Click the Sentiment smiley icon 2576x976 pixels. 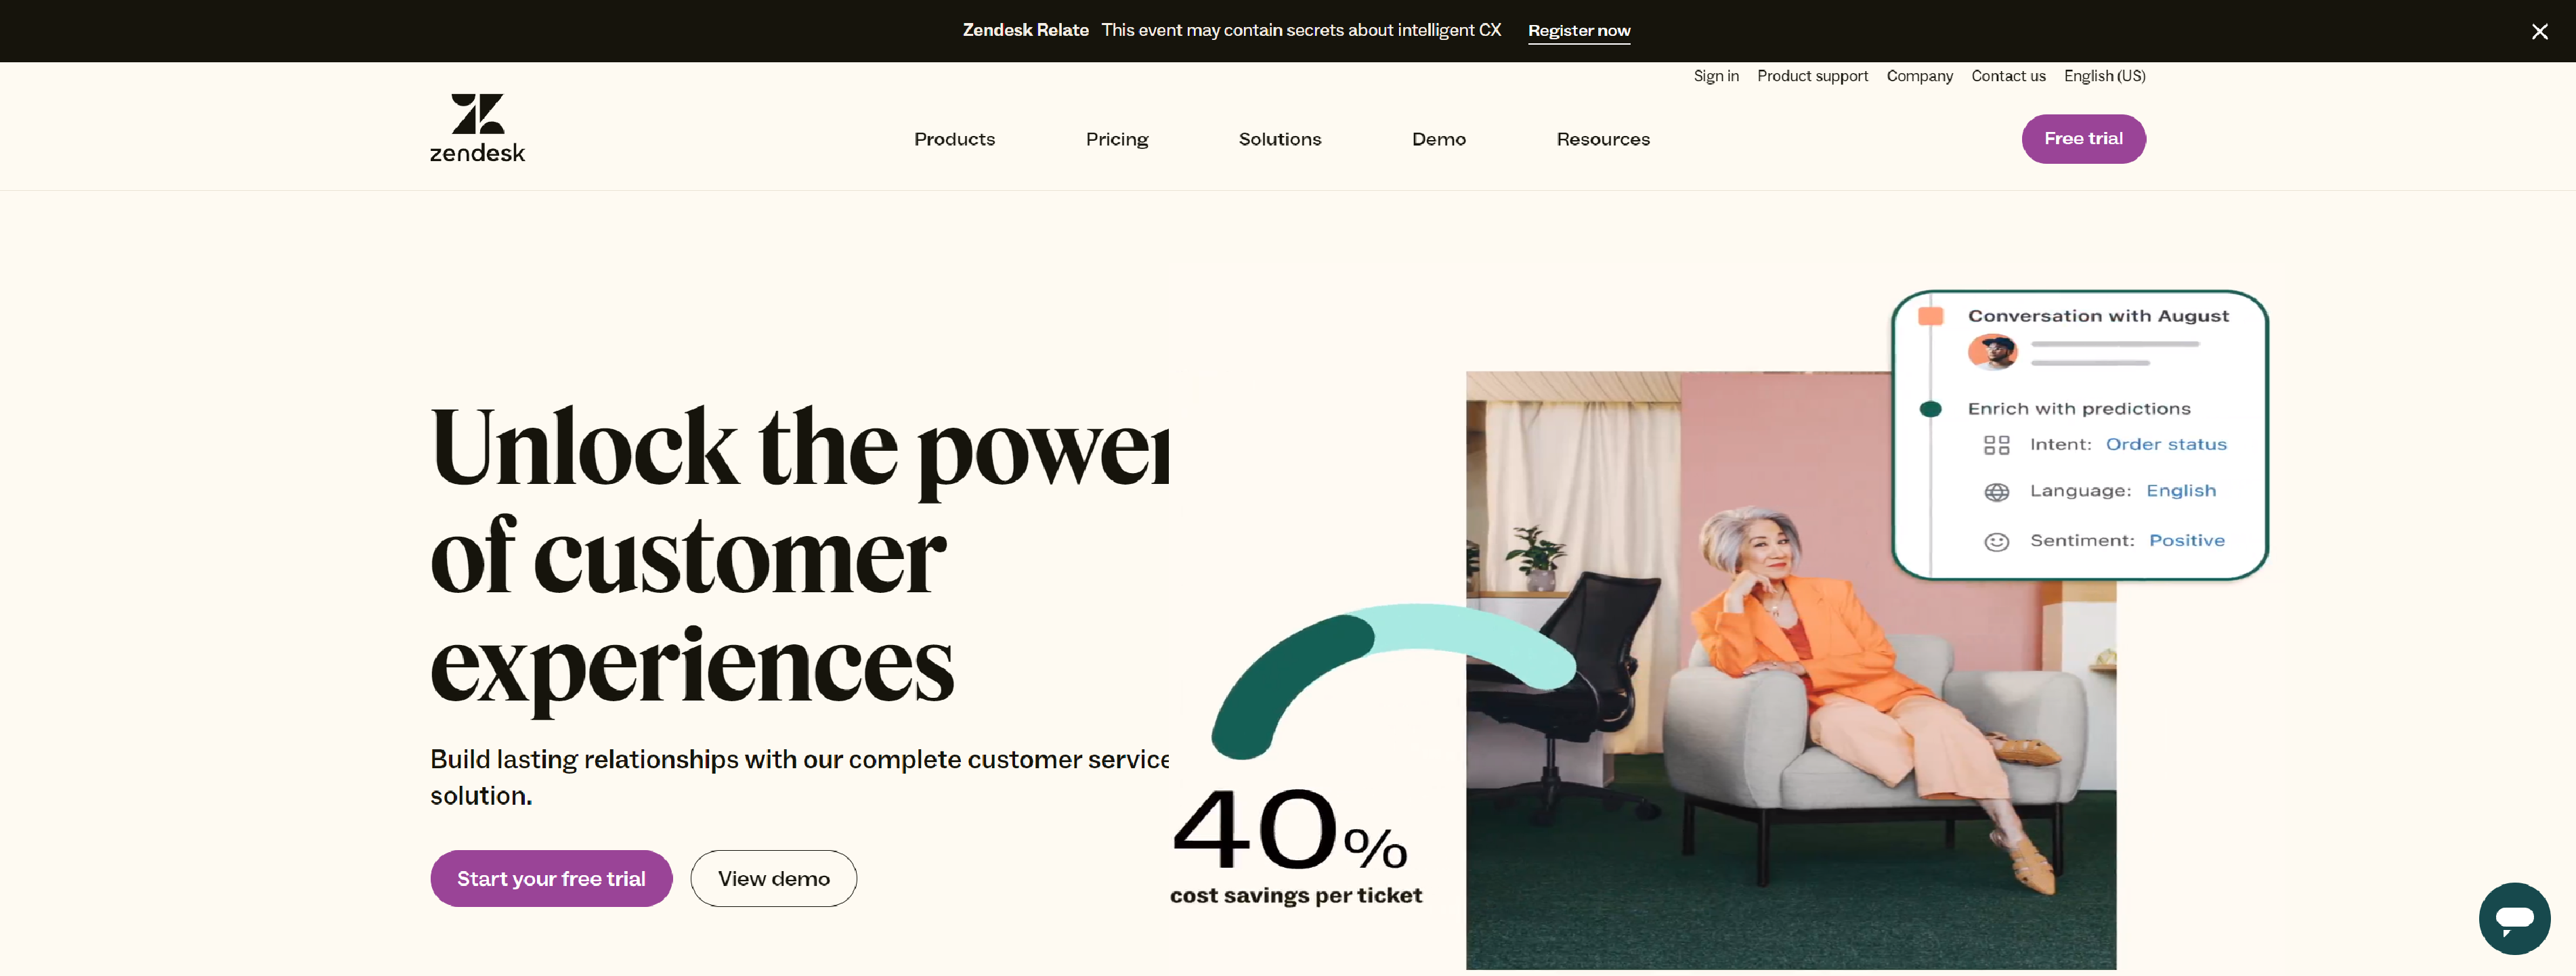click(1996, 542)
